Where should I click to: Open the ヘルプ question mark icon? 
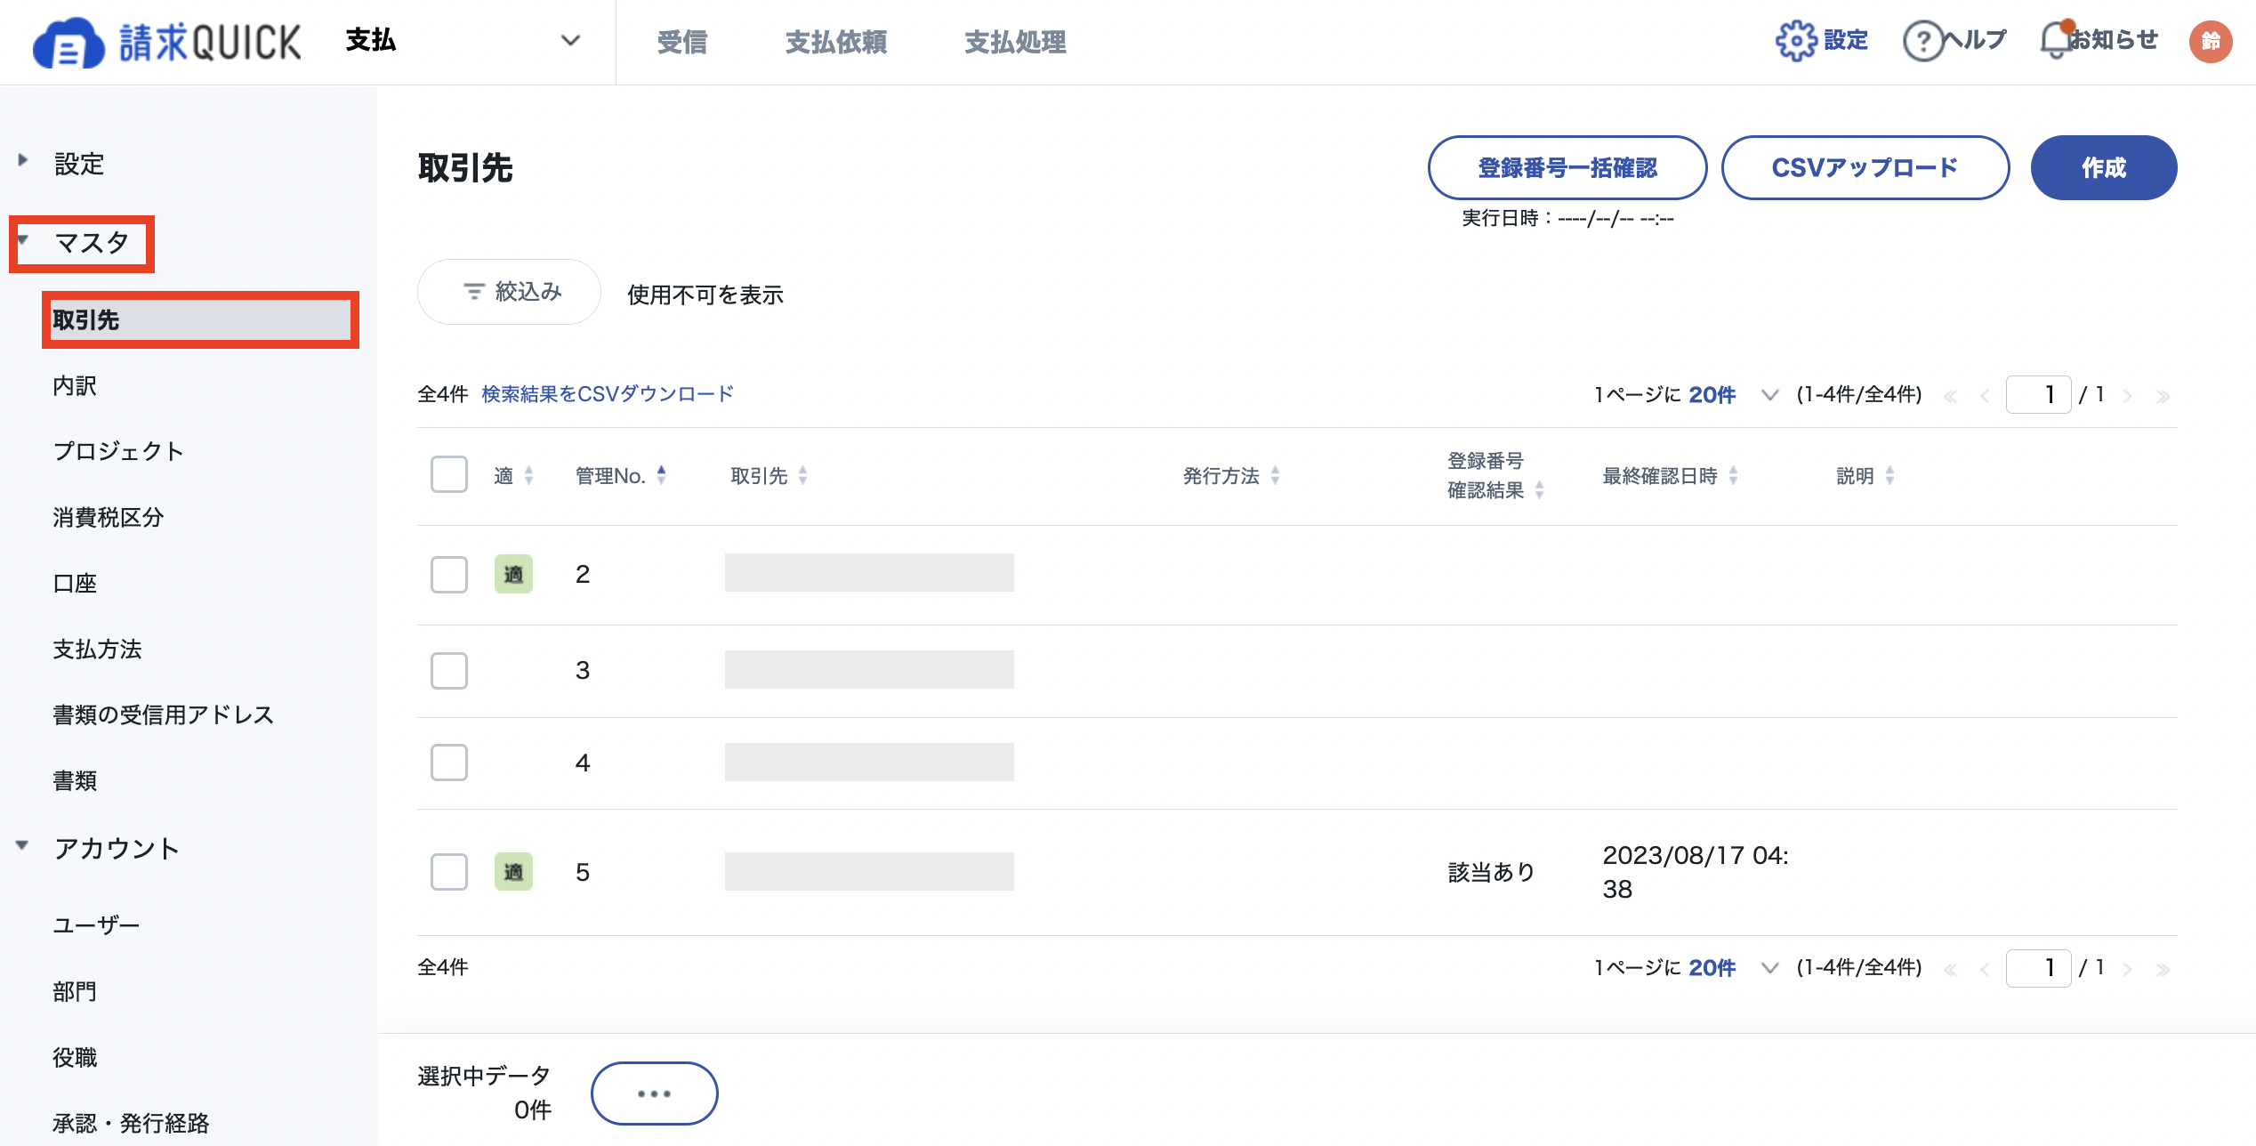[x=1922, y=41]
